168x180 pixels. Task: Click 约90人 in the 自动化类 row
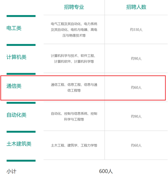[x=136, y=116]
